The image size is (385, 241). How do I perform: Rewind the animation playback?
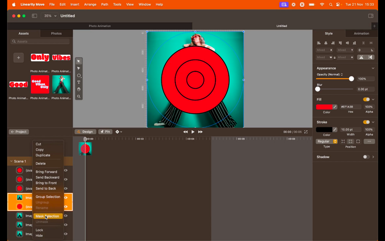point(185,132)
